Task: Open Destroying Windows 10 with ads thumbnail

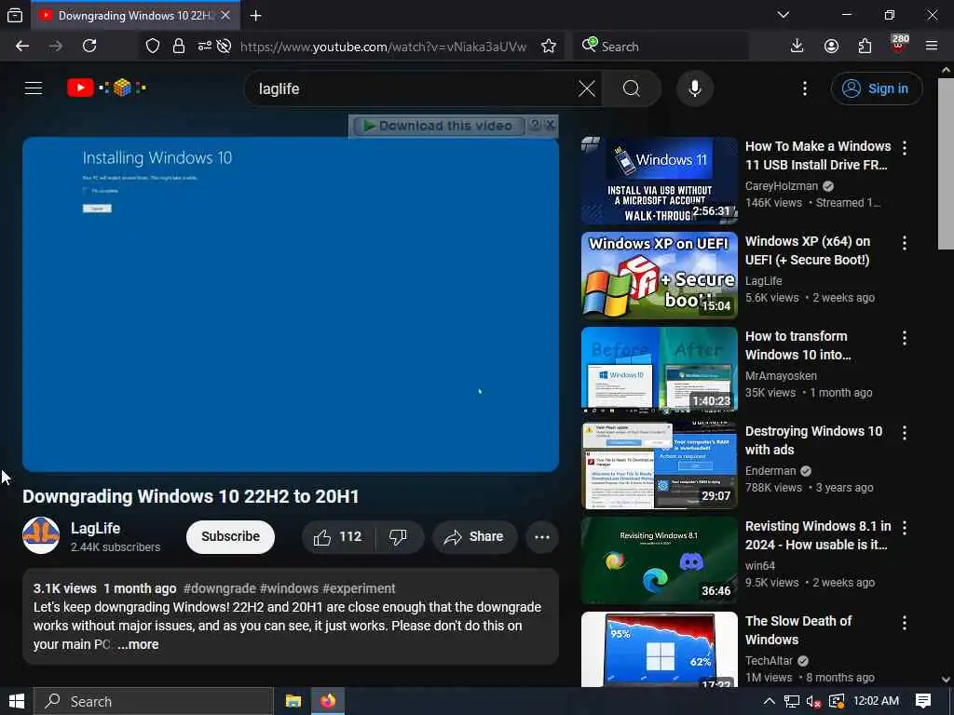Action: coord(659,465)
